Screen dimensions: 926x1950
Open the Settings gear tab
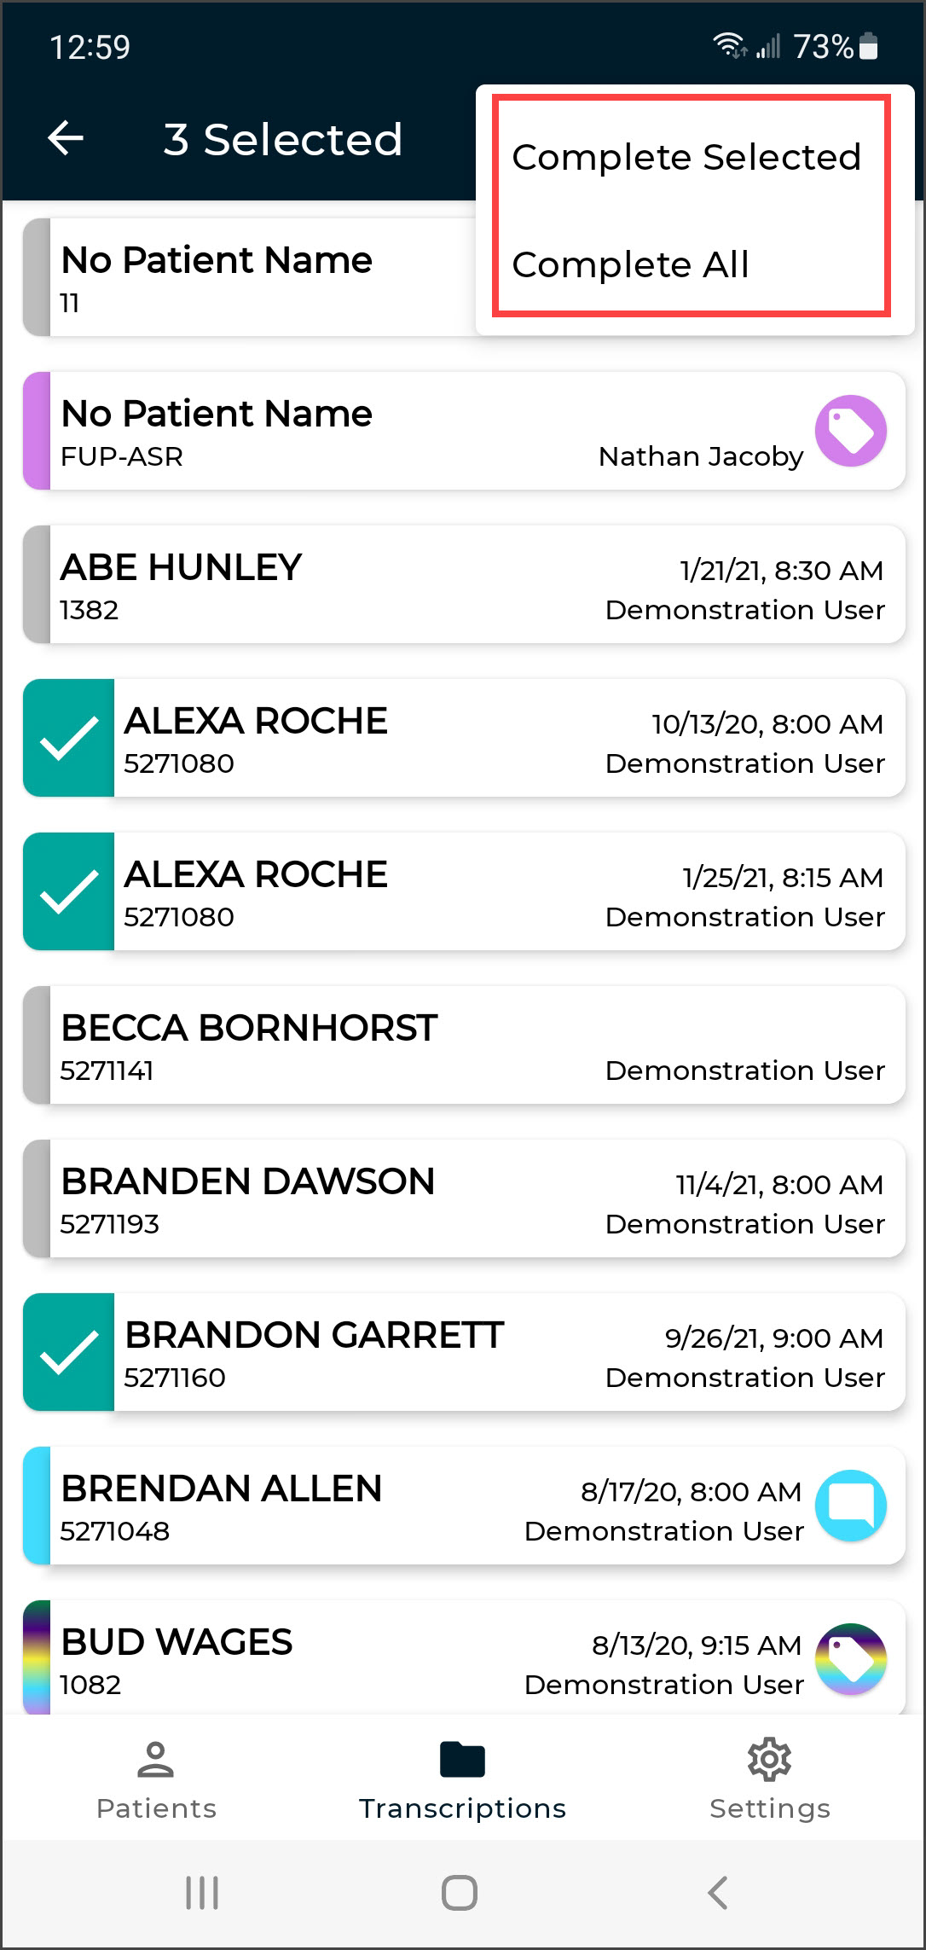(x=769, y=1760)
